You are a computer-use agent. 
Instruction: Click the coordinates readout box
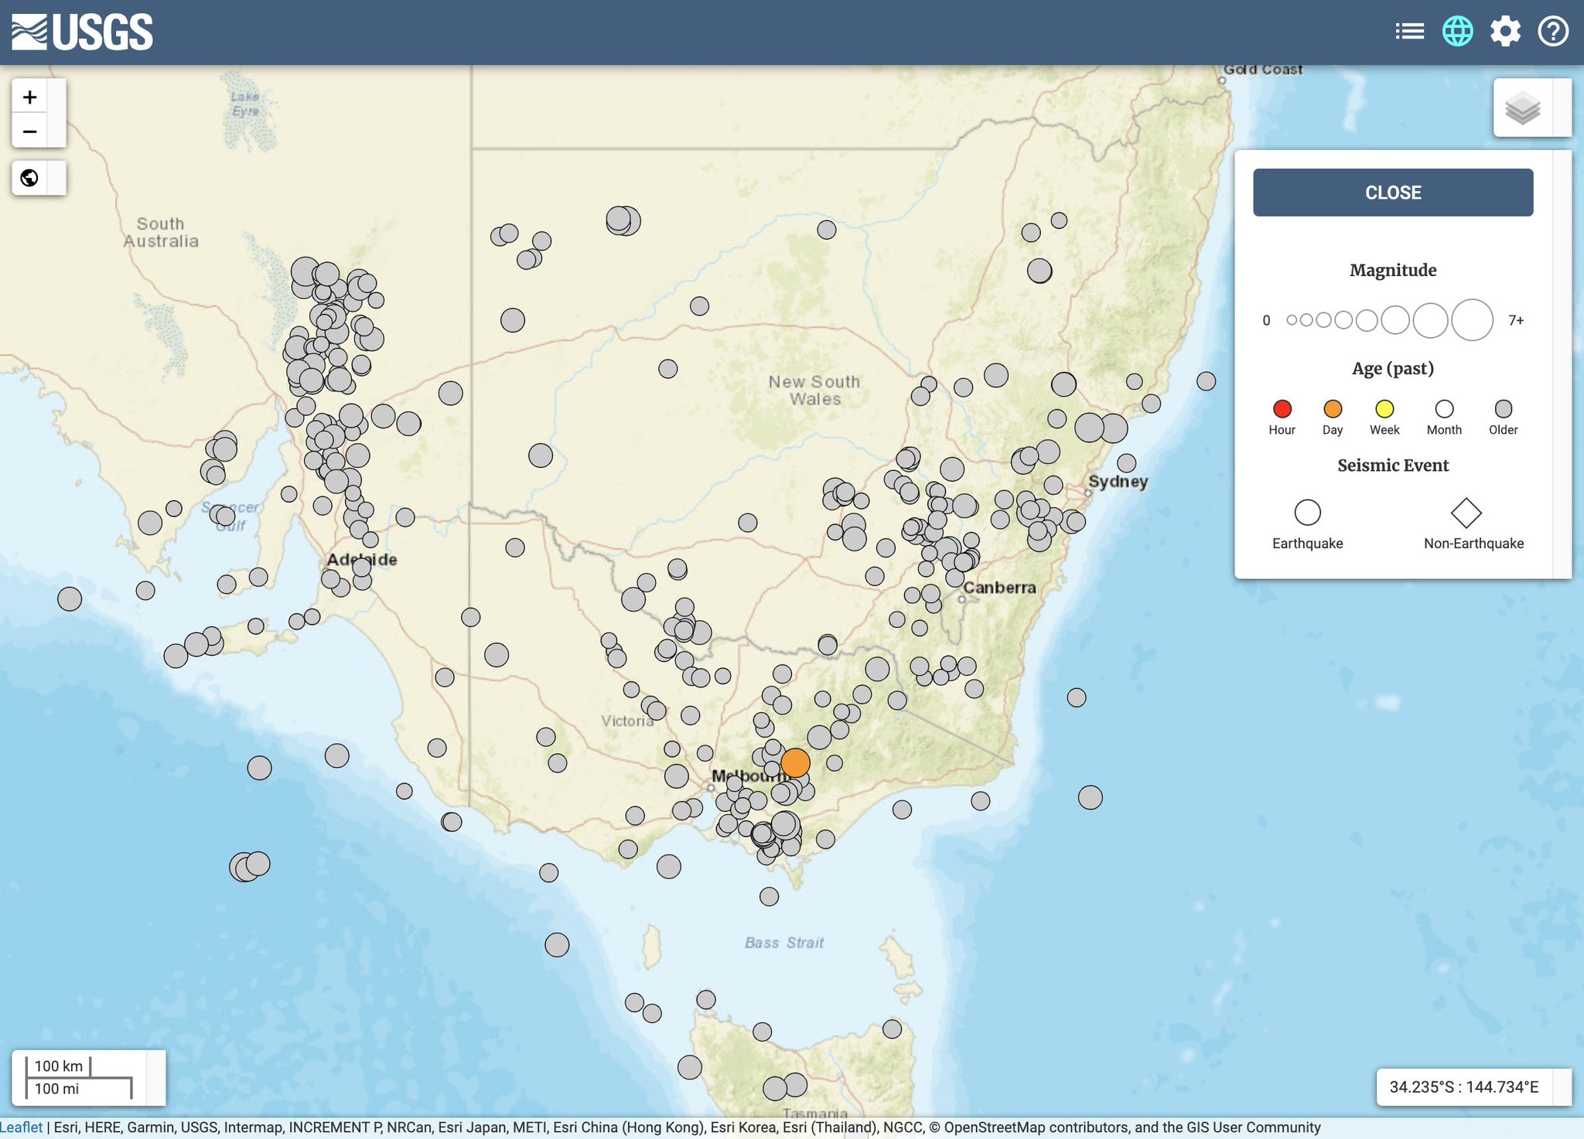click(1463, 1086)
